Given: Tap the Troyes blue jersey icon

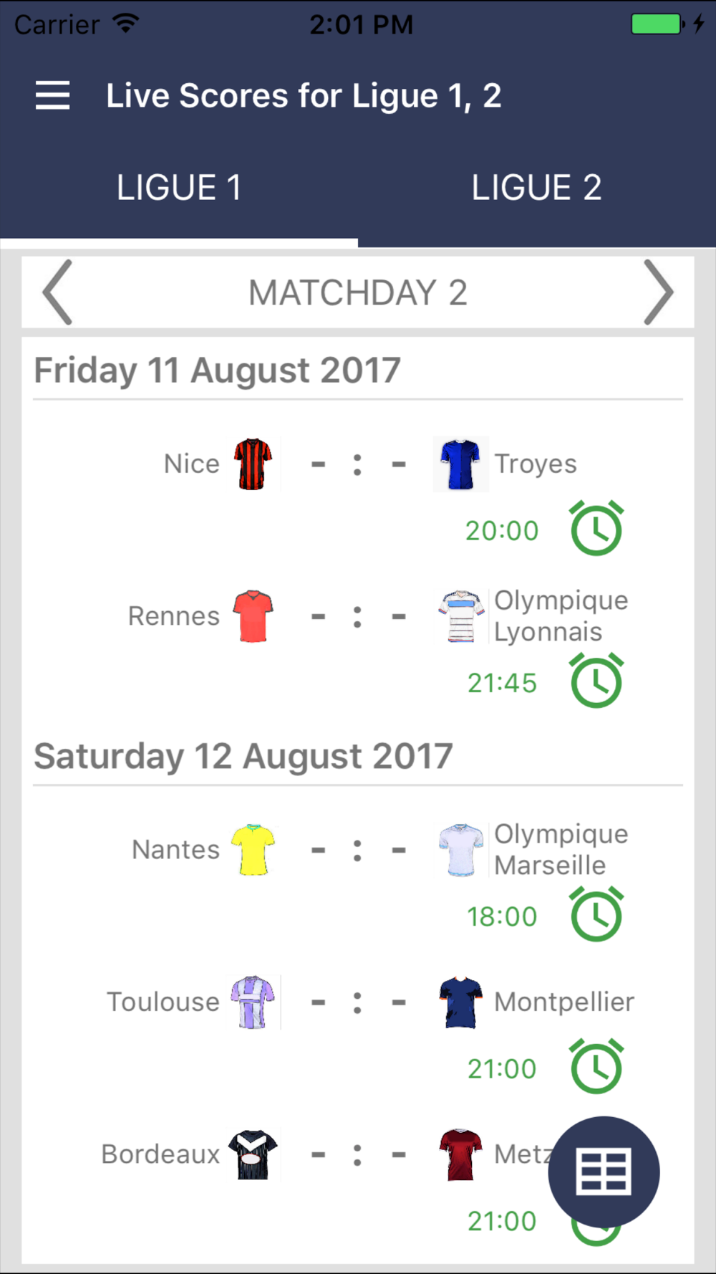Looking at the screenshot, I should [460, 464].
